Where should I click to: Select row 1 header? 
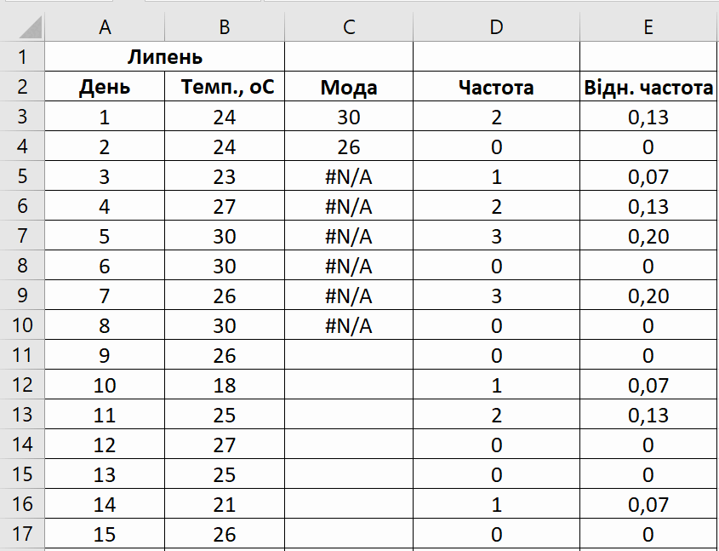click(22, 57)
